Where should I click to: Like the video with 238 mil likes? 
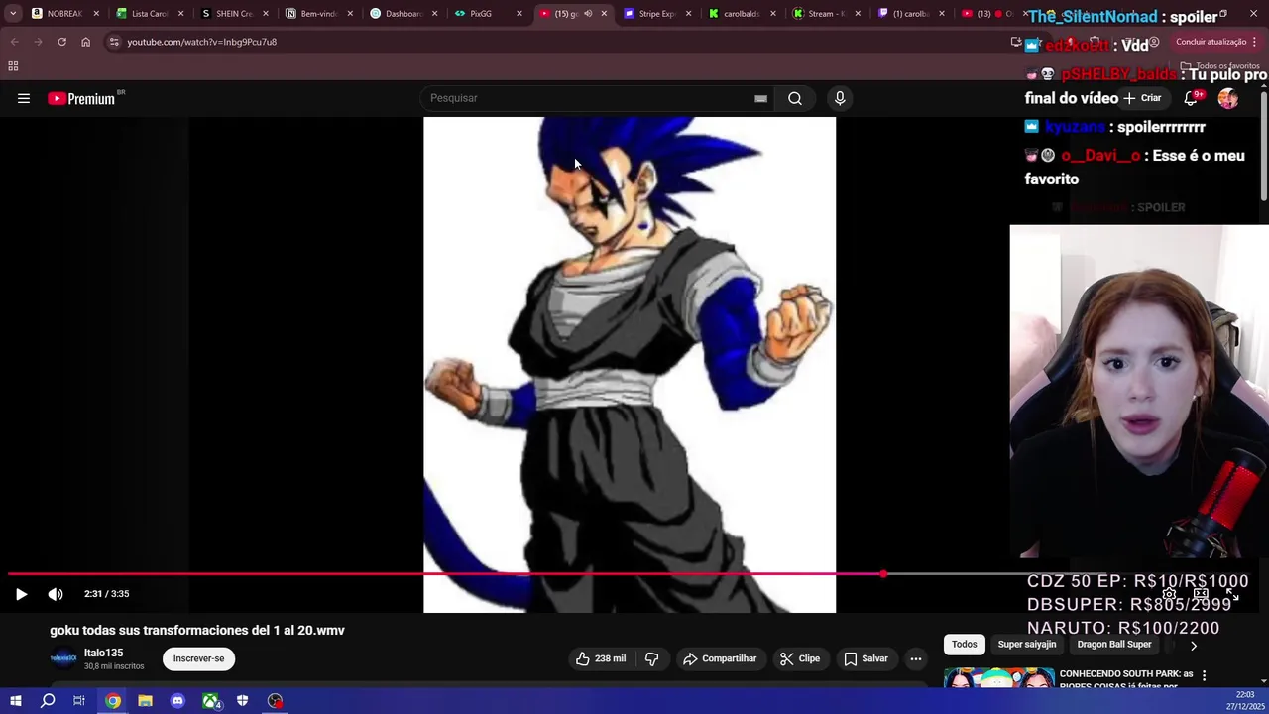[x=601, y=658]
